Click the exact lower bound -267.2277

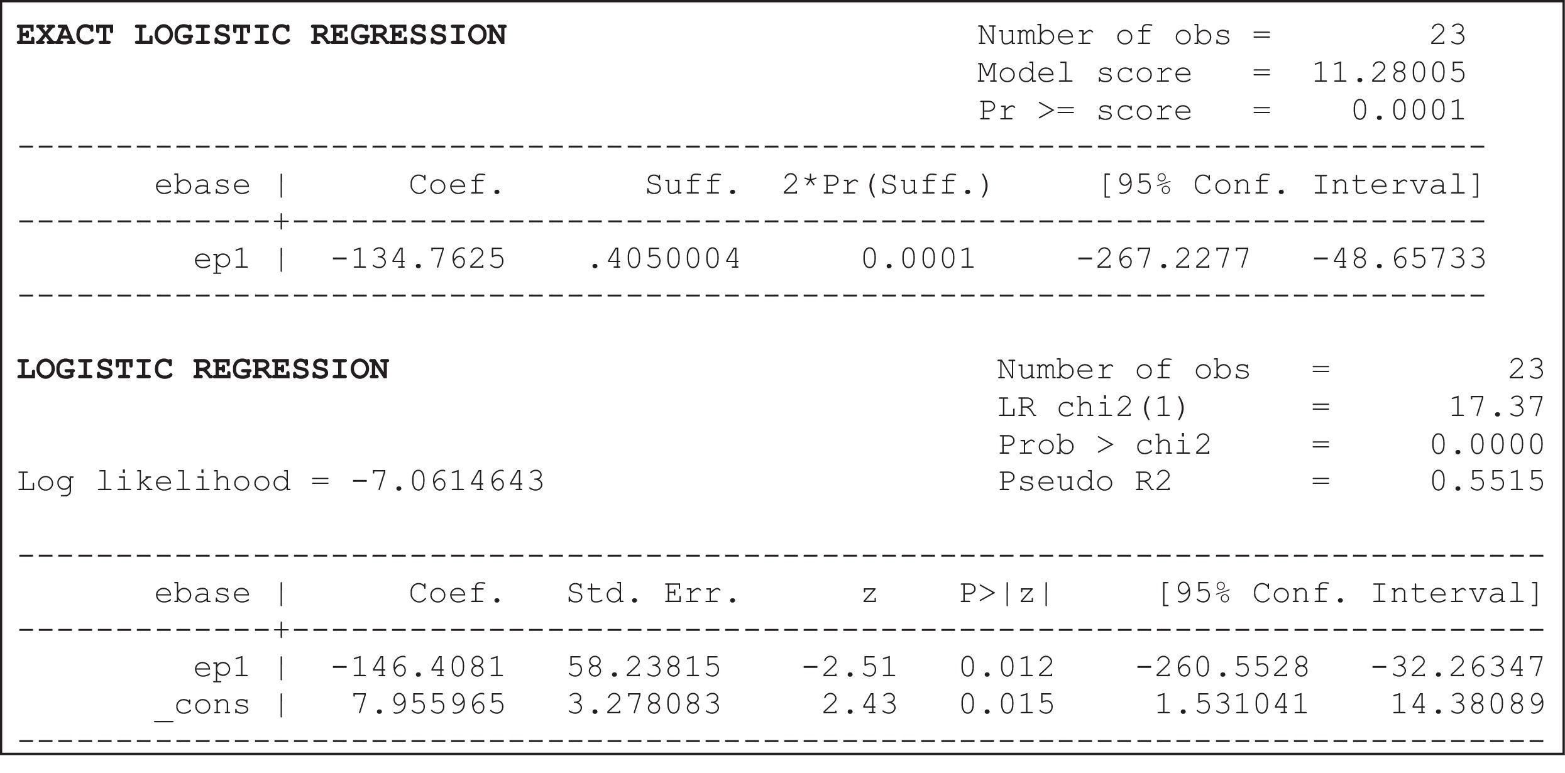click(x=1163, y=259)
